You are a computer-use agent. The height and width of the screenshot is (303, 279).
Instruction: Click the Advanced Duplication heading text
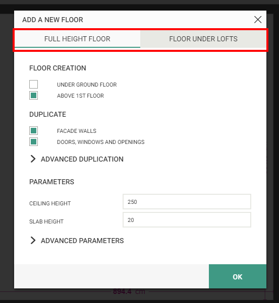[82, 159]
